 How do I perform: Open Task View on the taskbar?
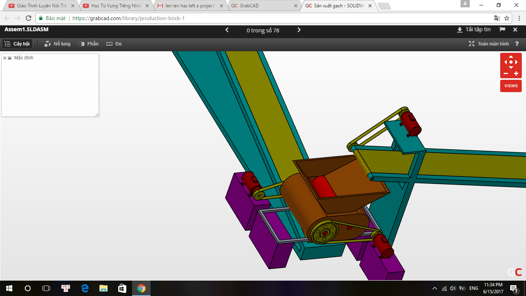click(46, 288)
